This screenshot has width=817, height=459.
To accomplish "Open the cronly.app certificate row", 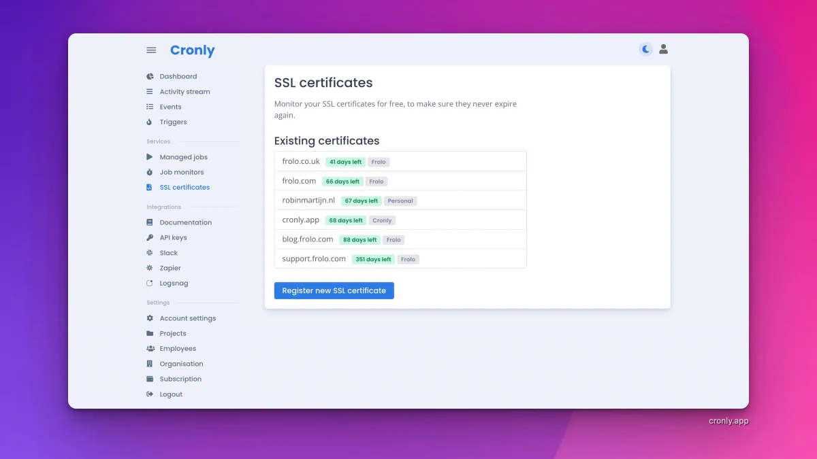I will point(400,220).
